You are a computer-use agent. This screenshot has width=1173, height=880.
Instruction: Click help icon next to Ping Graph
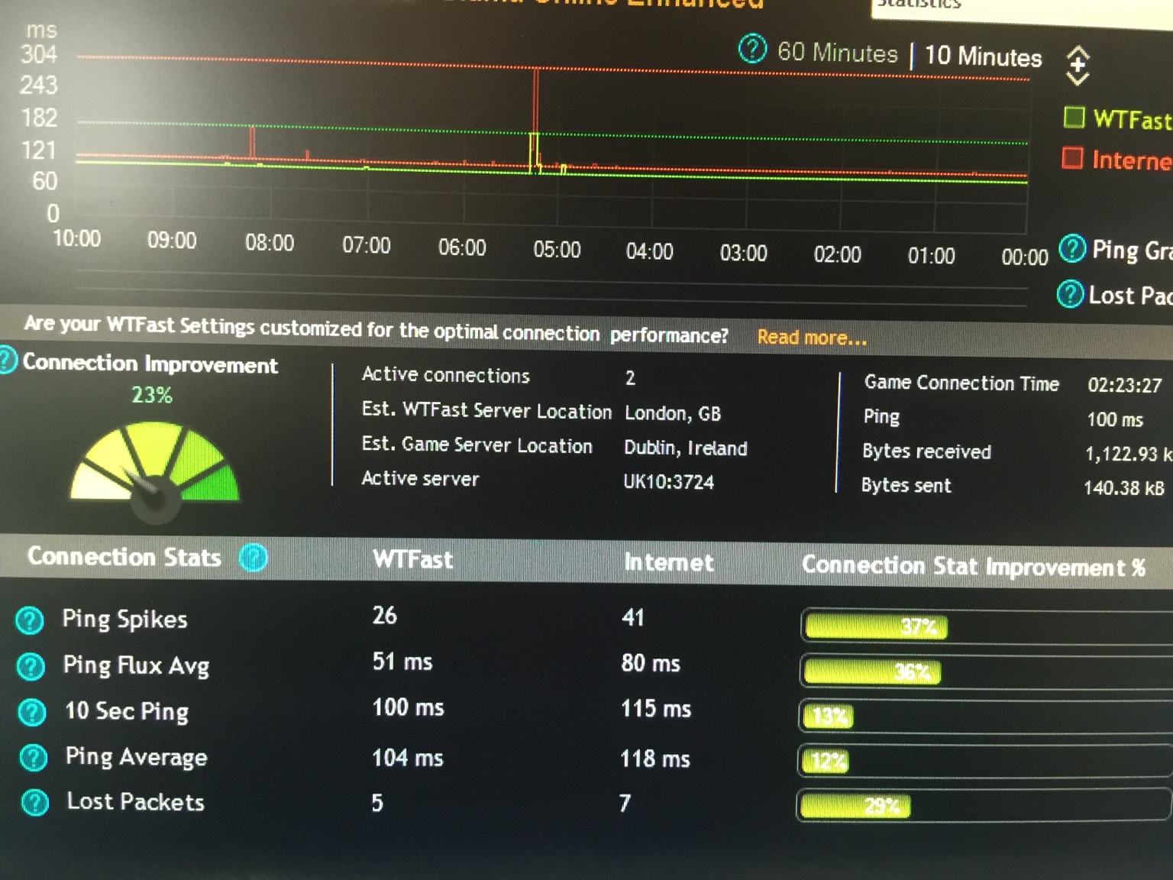pyautogui.click(x=1072, y=248)
